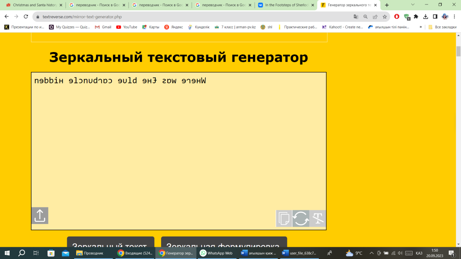This screenshot has height=259, width=461.
Task: Open My Quizzes bookmark
Action: (70, 27)
